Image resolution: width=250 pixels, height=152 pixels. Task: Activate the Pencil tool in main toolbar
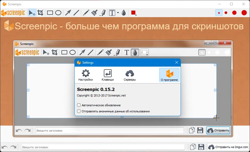tap(86, 13)
